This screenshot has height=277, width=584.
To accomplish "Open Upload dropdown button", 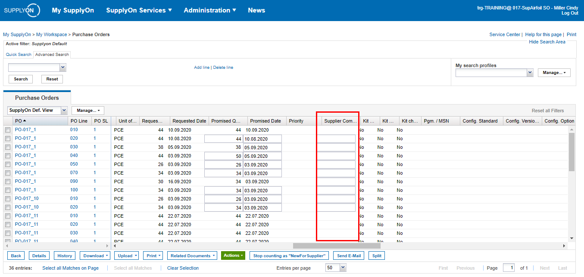I will pyautogui.click(x=127, y=255).
